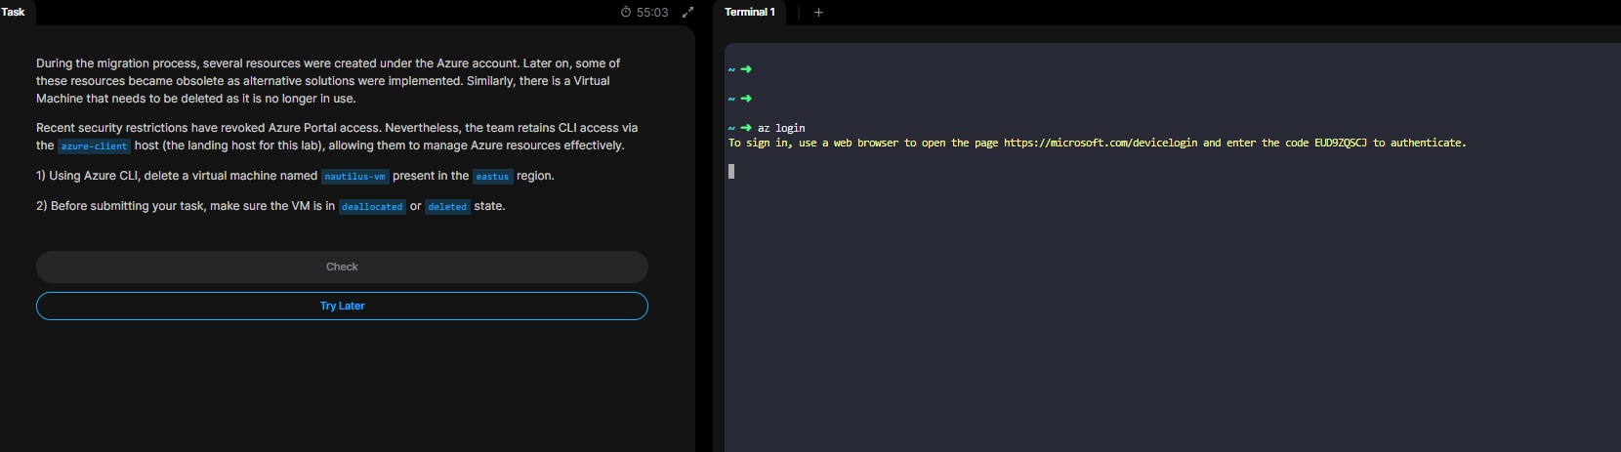Click the nautilus-vm code label
The image size is (1621, 452).
(x=354, y=177)
